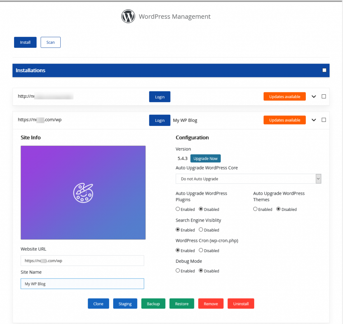This screenshot has height=324, width=343.
Task: Open the Auto Upgrade WordPress Core dropdown
Action: pos(248,179)
